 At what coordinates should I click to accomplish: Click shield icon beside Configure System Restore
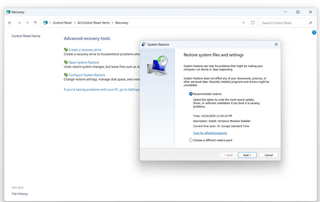coord(65,75)
